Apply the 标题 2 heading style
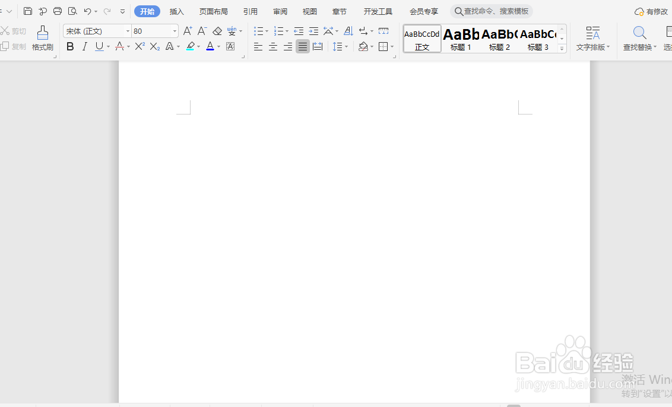 (499, 39)
